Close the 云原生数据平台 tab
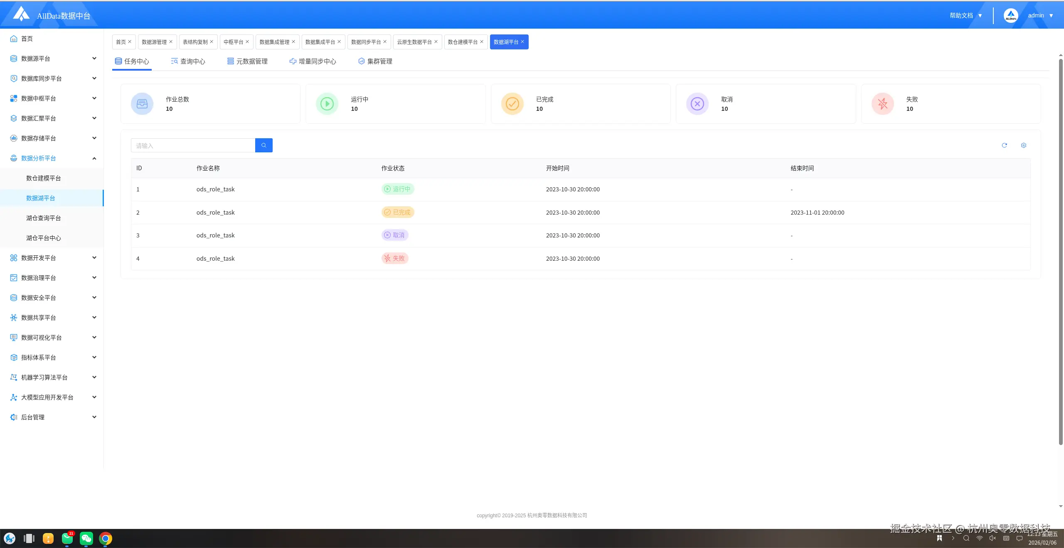The width and height of the screenshot is (1064, 548). [436, 42]
